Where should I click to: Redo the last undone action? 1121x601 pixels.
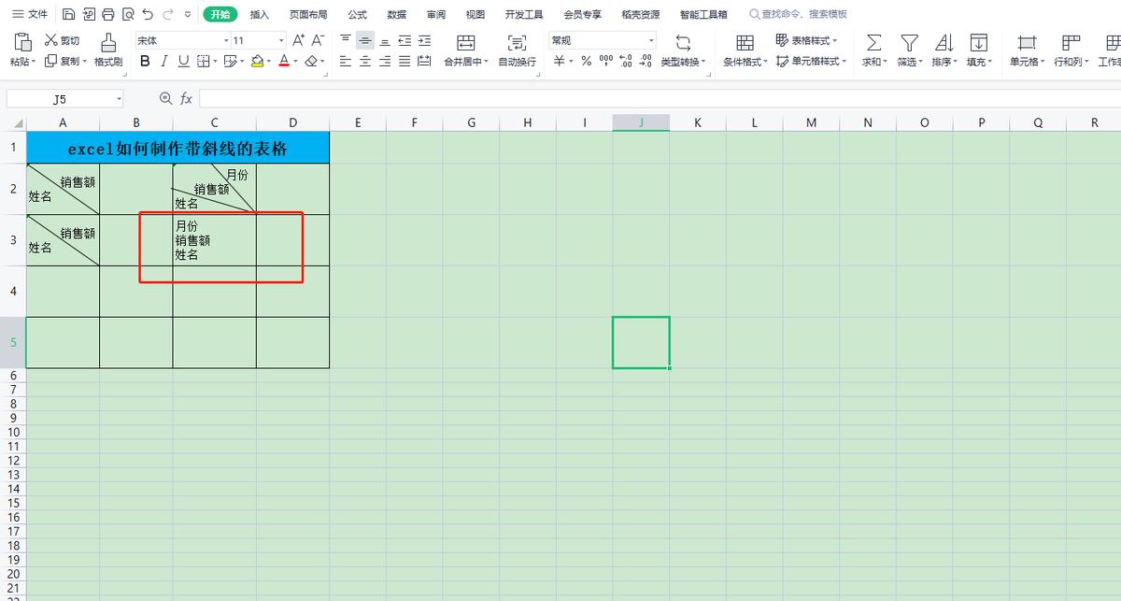pos(168,15)
